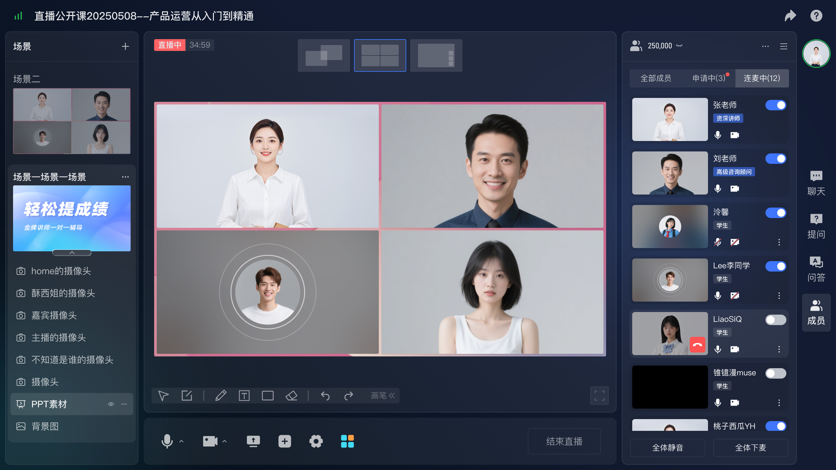Choose the text box tool
The width and height of the screenshot is (836, 470).
tap(244, 396)
